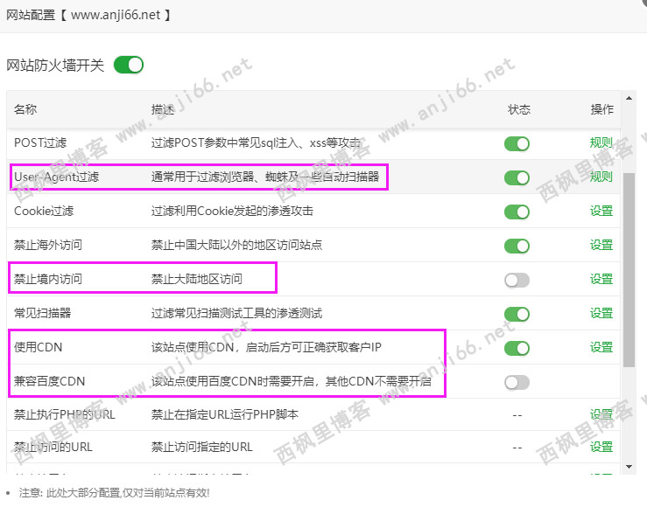Click the scrollbar's up arrow
Viewport: 647px width, 514px height.
629,98
